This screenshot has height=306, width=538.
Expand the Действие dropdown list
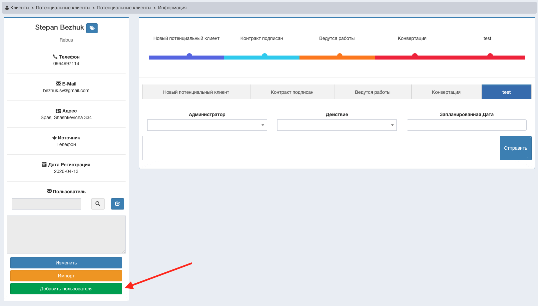point(336,125)
